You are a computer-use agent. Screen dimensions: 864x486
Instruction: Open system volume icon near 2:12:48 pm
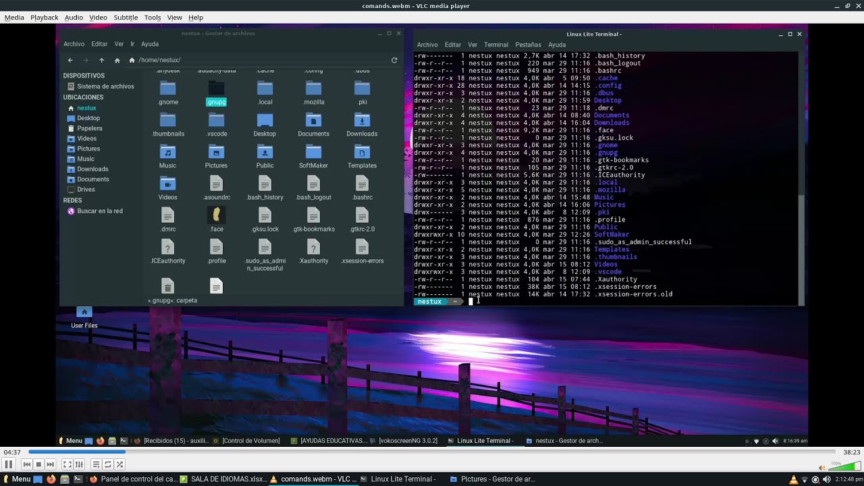click(826, 479)
